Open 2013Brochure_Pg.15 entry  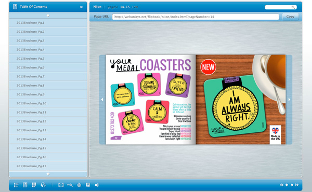tap(48, 148)
